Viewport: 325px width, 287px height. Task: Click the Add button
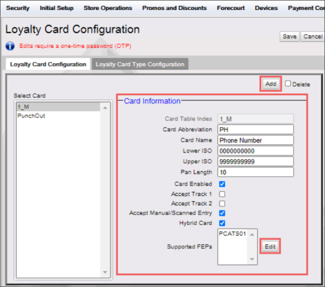271,84
